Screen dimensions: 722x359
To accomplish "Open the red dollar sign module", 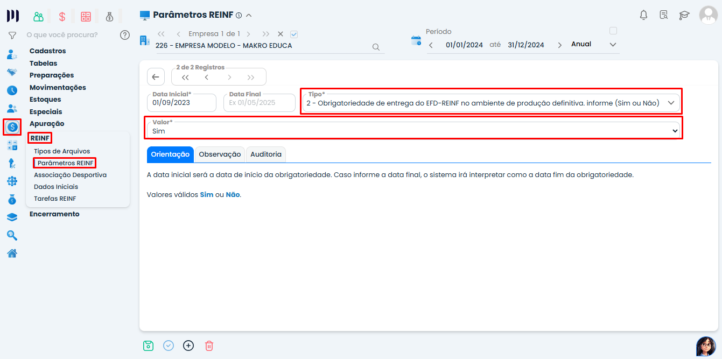I will 62,16.
